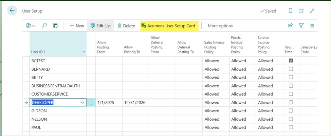Check Register Time for DEVELOPER
This screenshot has width=331, height=136.
coord(291,102)
